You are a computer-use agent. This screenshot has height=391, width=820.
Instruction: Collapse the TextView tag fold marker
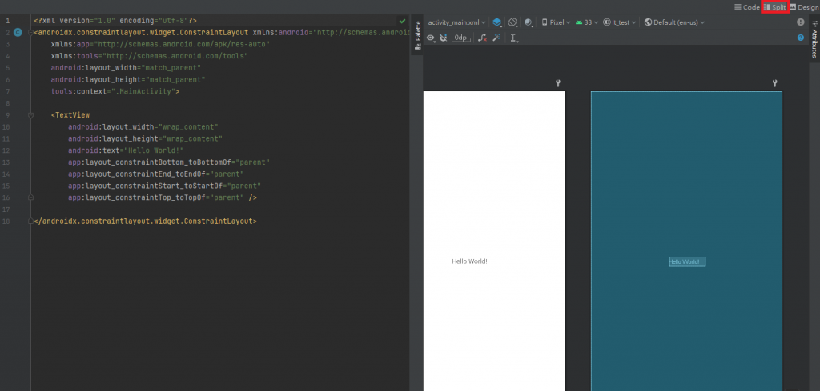tap(31, 115)
